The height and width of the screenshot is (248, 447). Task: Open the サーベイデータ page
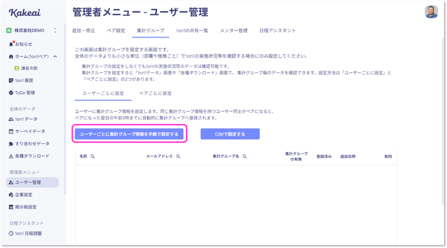tap(30, 131)
